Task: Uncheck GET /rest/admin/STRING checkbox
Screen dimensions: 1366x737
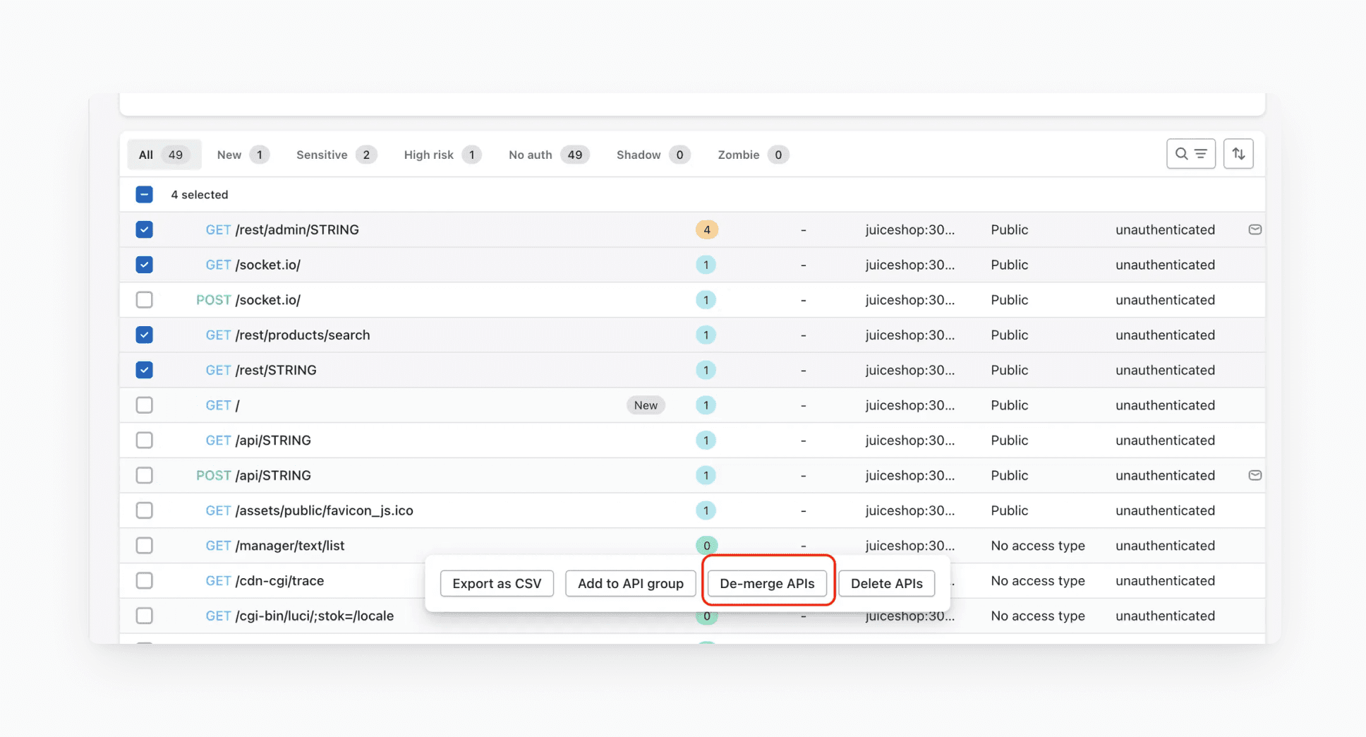Action: click(144, 229)
